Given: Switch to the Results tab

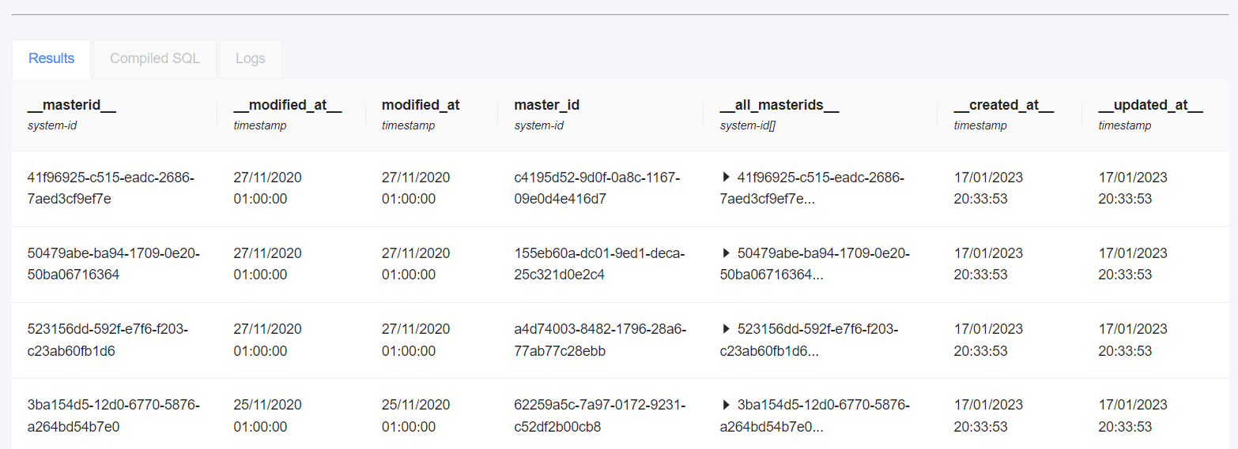Looking at the screenshot, I should click(51, 59).
